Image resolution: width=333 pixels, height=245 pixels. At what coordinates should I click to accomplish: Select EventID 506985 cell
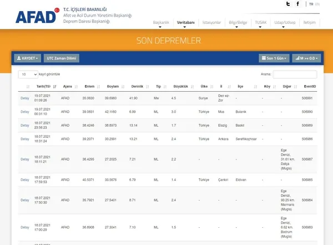(x=307, y=180)
